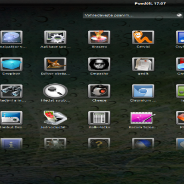The image size is (184, 184).
Task: Launch Empathy chat application
Action: [x=99, y=64]
